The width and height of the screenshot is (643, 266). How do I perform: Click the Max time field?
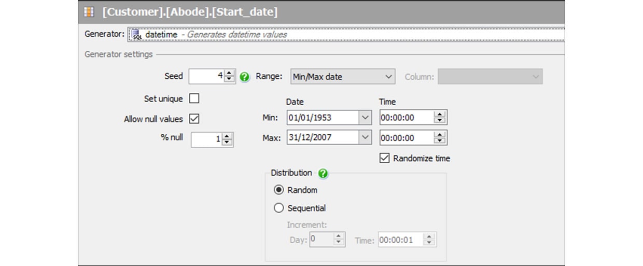tap(407, 138)
